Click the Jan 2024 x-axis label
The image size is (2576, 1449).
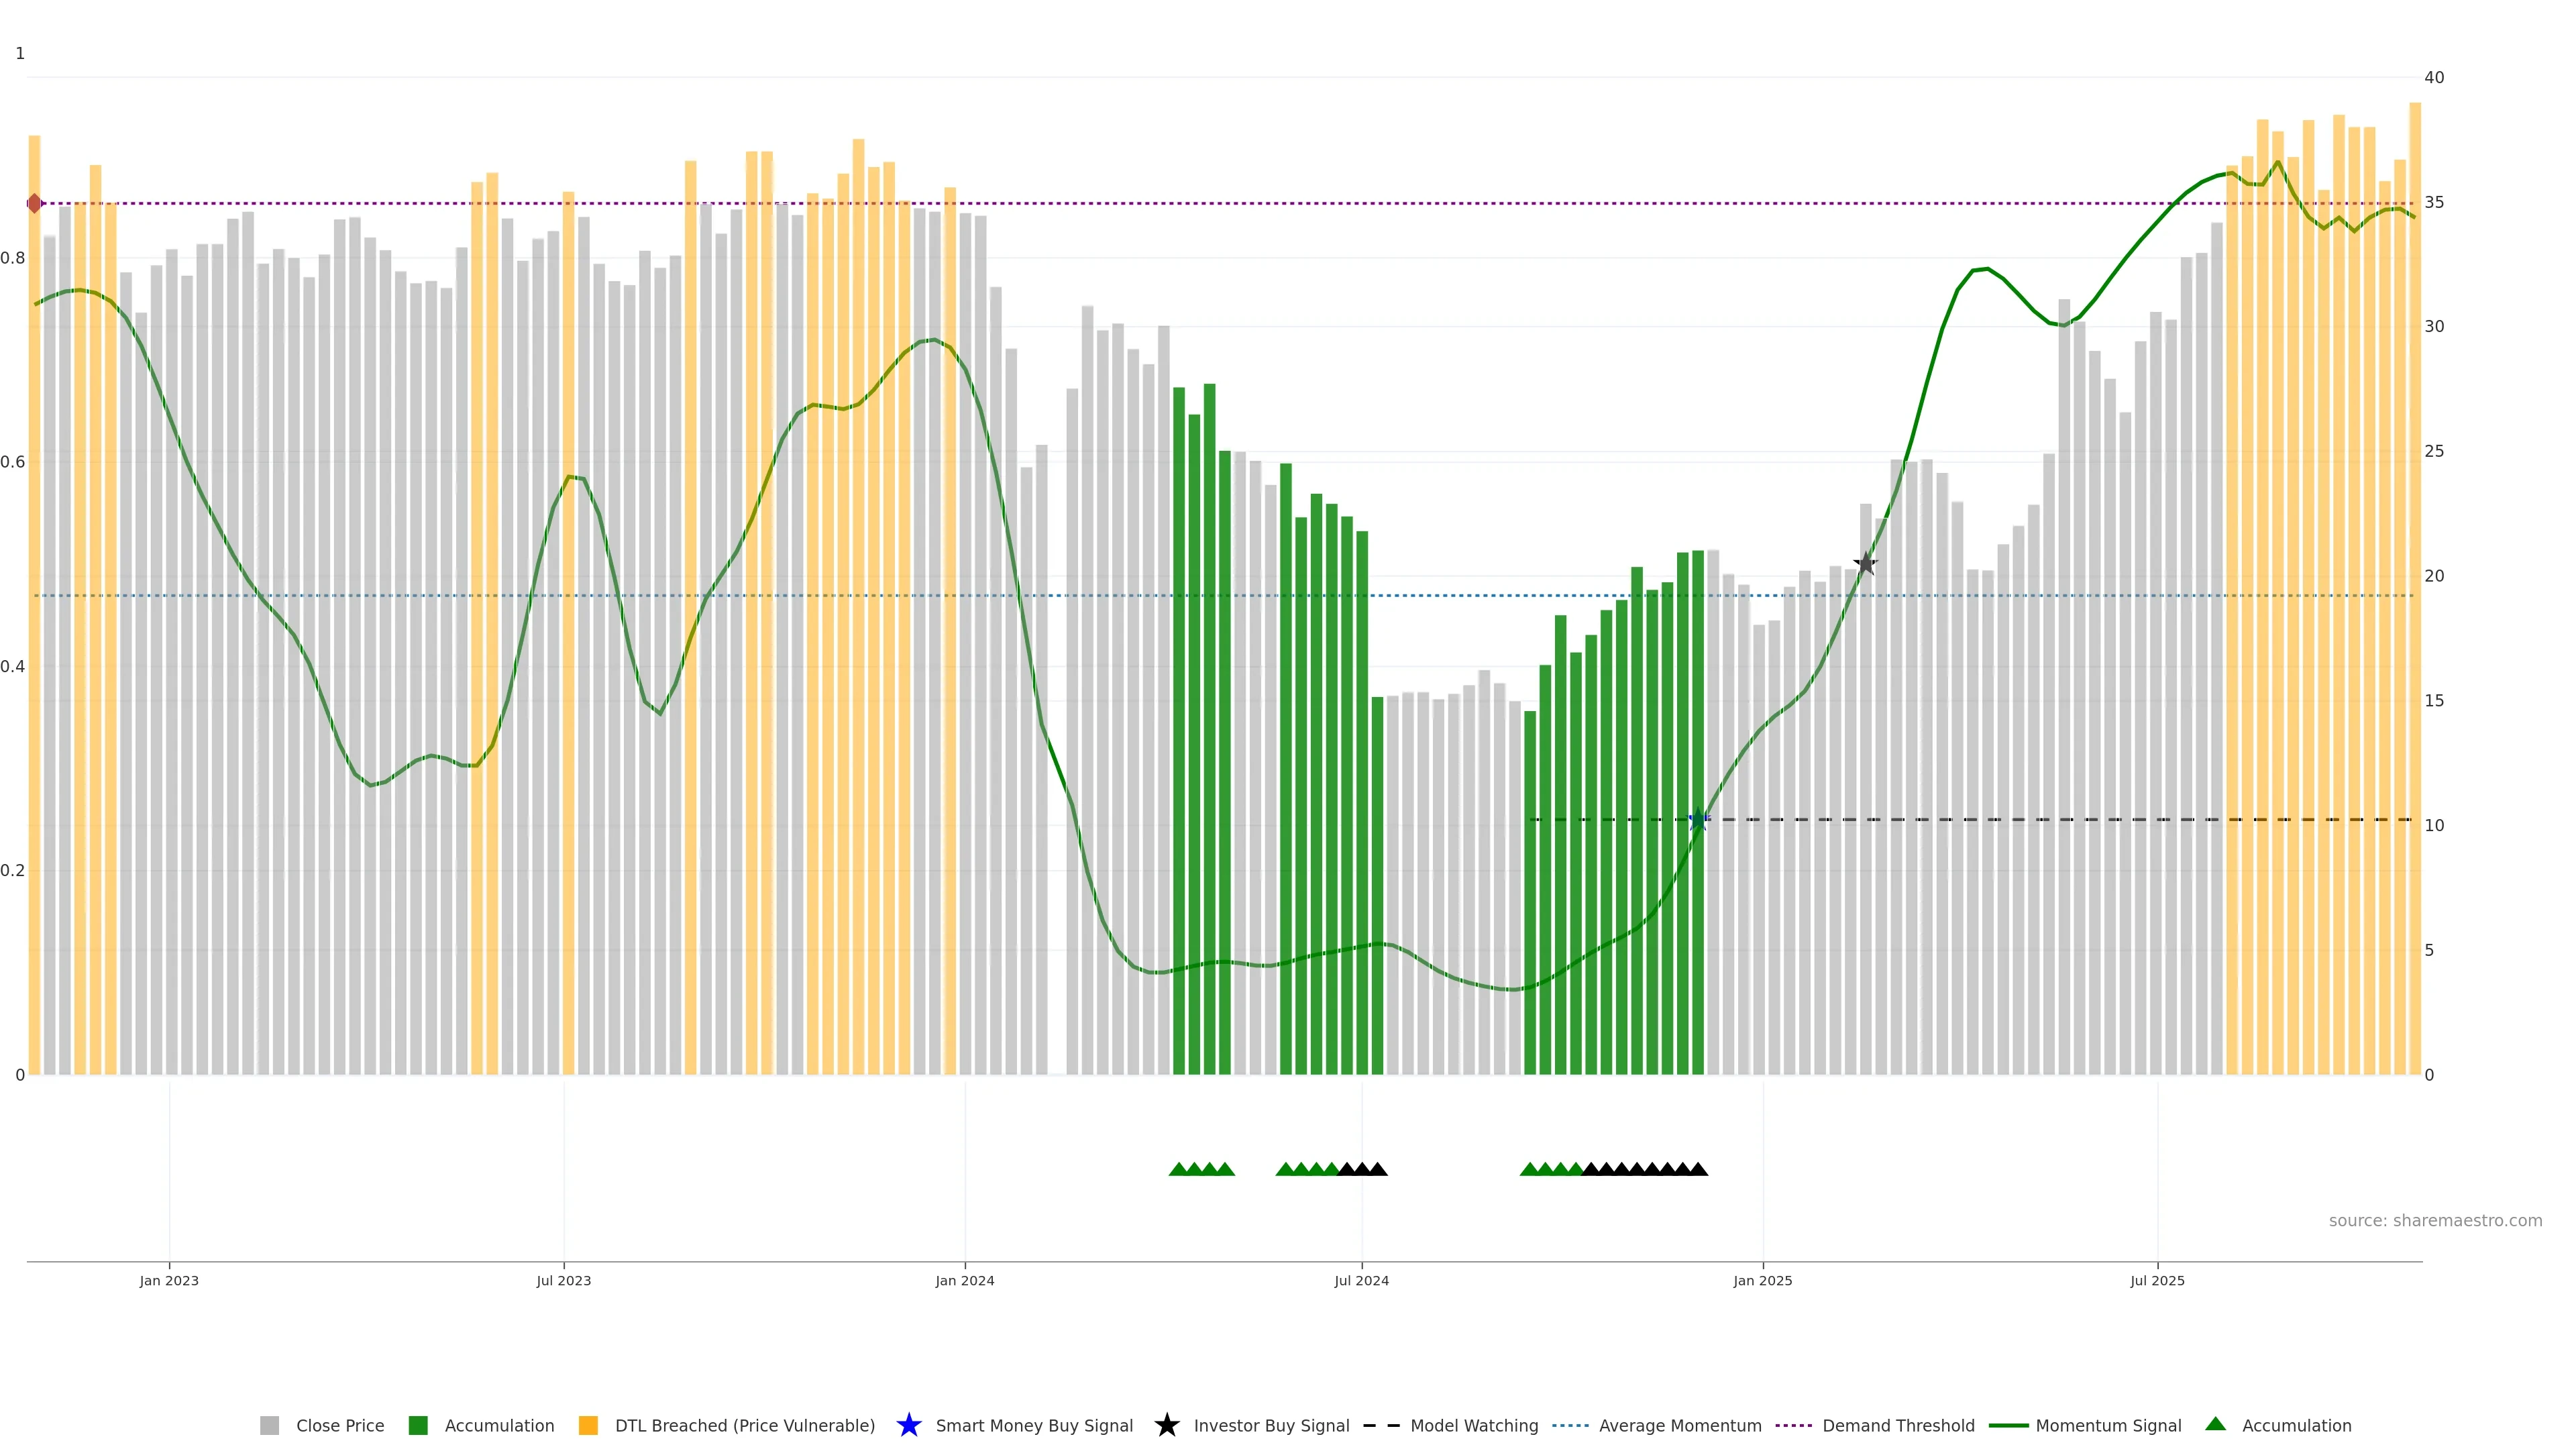coord(964,1281)
